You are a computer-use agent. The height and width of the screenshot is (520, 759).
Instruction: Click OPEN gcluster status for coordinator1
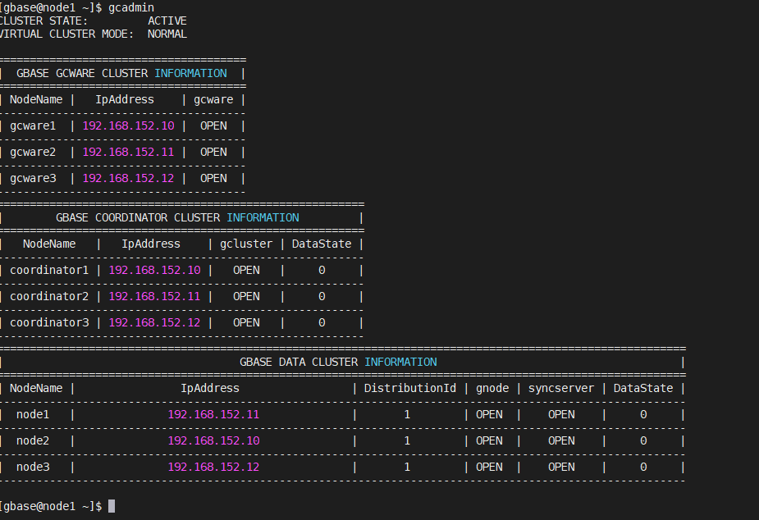point(246,270)
